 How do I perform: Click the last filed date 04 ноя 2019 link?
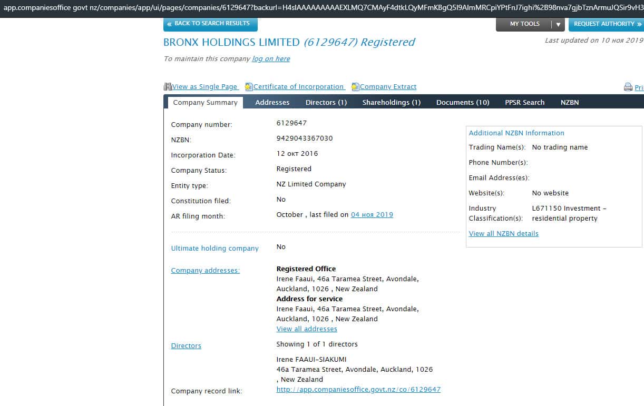click(372, 214)
